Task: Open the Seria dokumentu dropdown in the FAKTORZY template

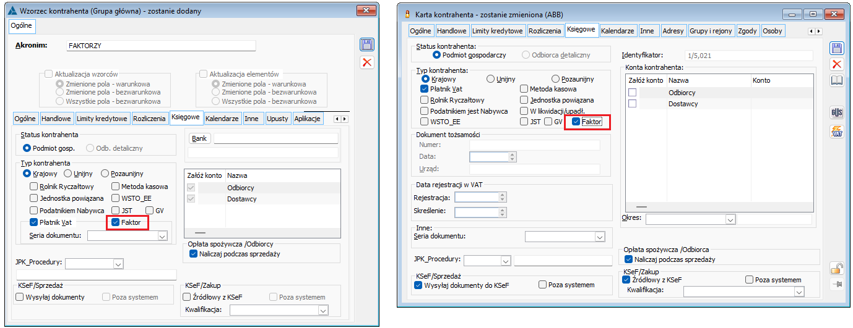Action: pyautogui.click(x=163, y=235)
